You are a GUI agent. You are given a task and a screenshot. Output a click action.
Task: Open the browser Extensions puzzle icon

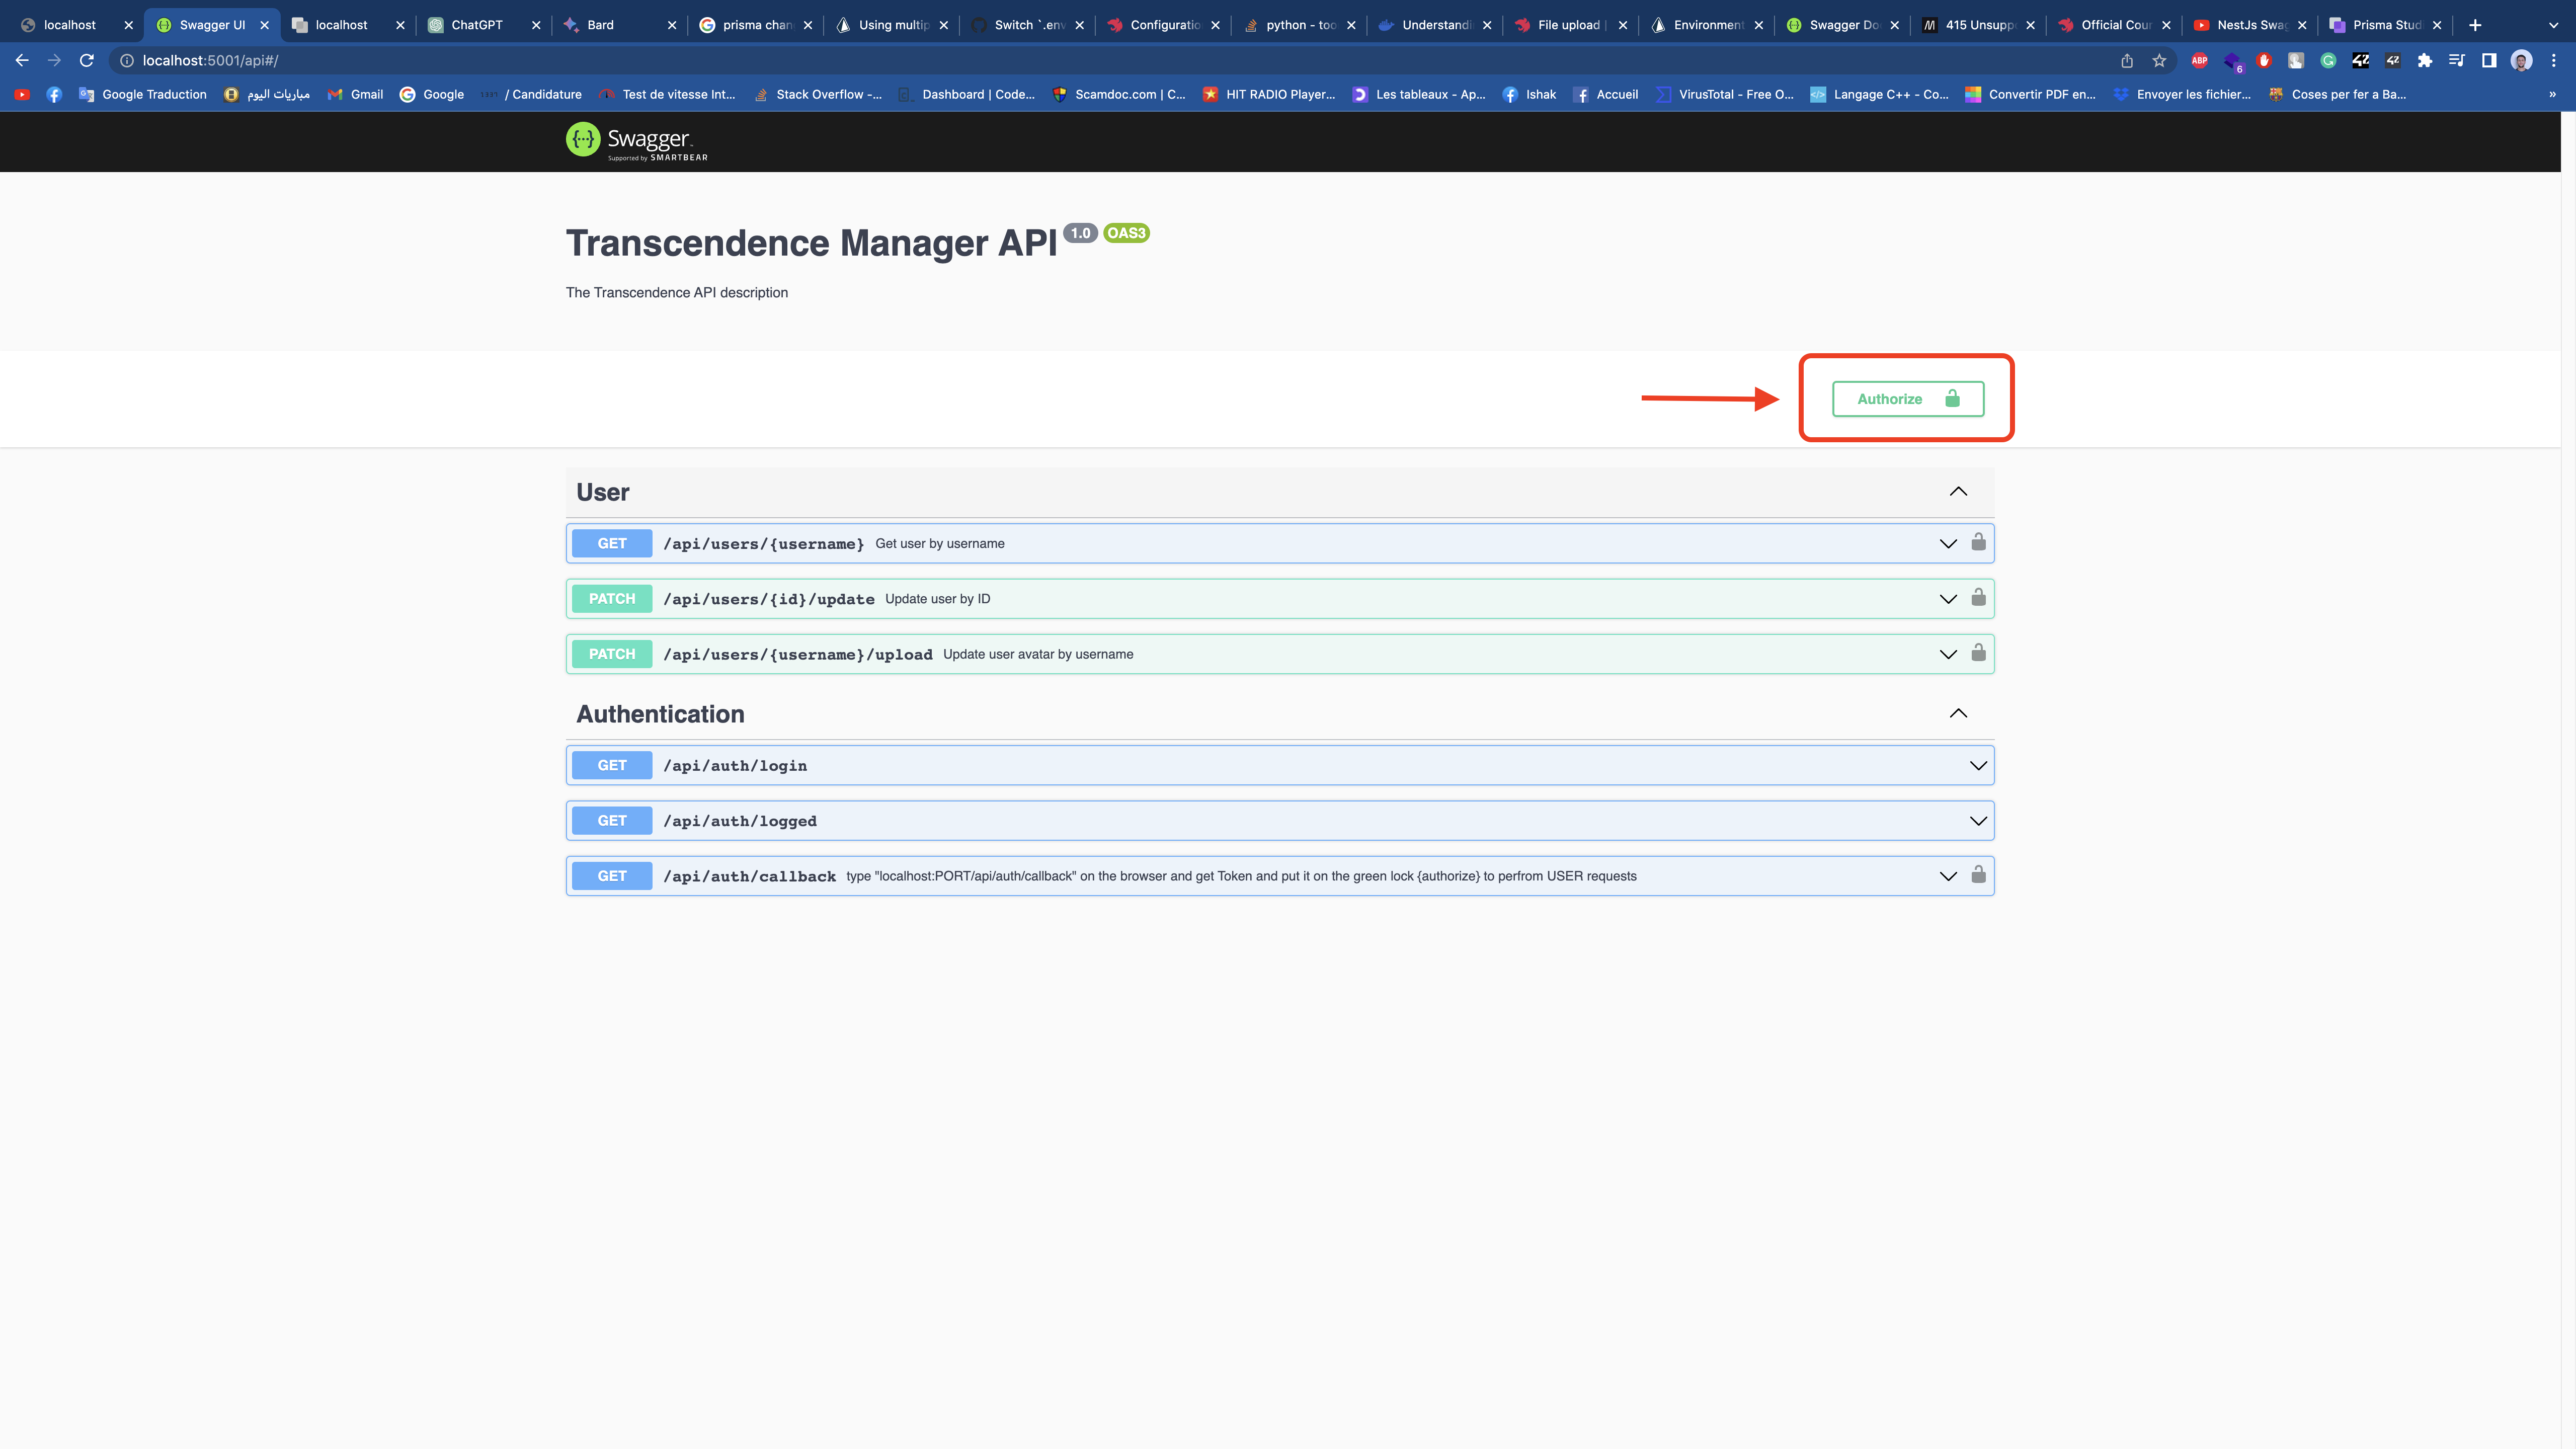tap(2424, 61)
